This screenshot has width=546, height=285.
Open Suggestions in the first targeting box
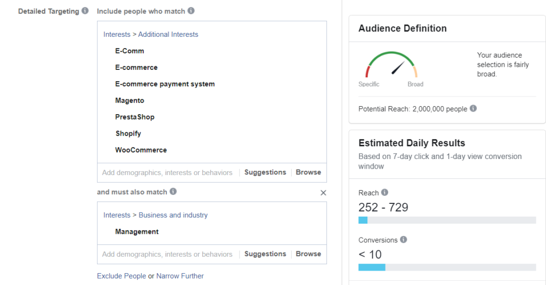(265, 172)
